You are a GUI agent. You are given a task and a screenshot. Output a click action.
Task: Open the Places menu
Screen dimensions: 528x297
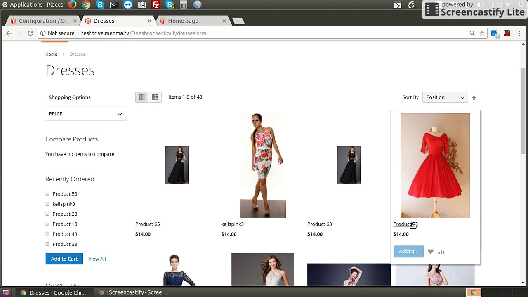pos(55,5)
